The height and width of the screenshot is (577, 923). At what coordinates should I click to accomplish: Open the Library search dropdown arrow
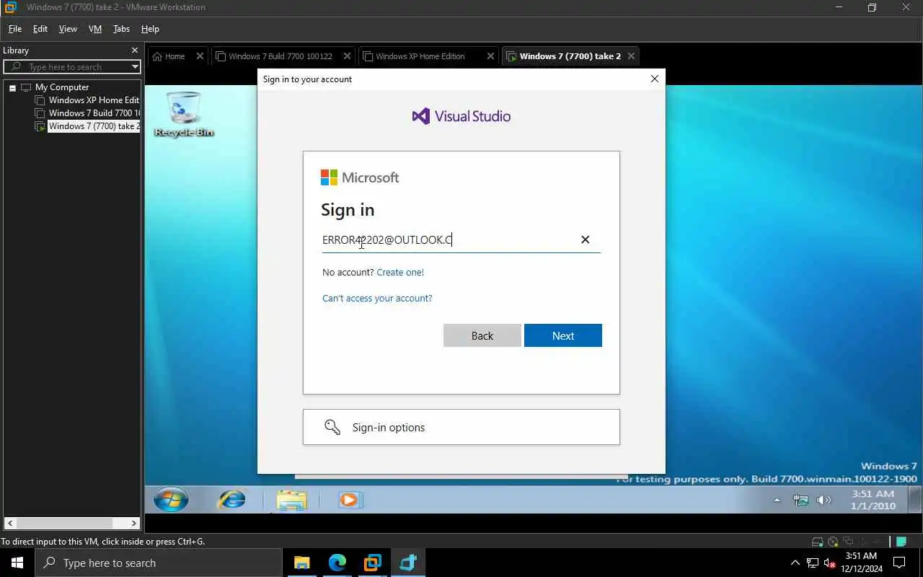pyautogui.click(x=135, y=66)
